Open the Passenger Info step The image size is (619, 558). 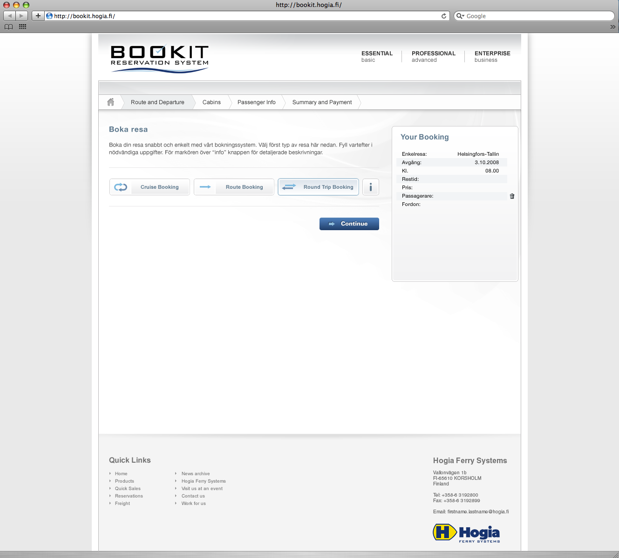click(x=257, y=102)
